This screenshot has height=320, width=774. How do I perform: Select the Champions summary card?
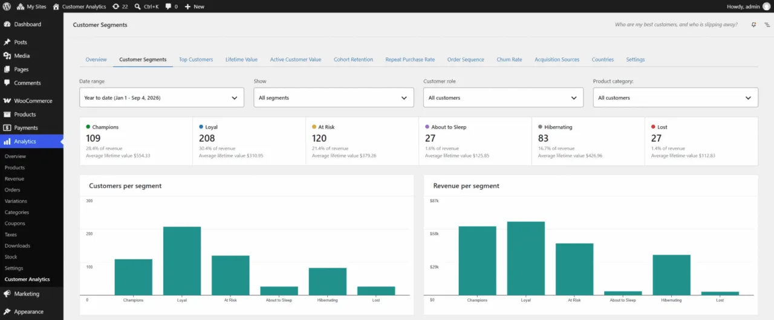136,141
